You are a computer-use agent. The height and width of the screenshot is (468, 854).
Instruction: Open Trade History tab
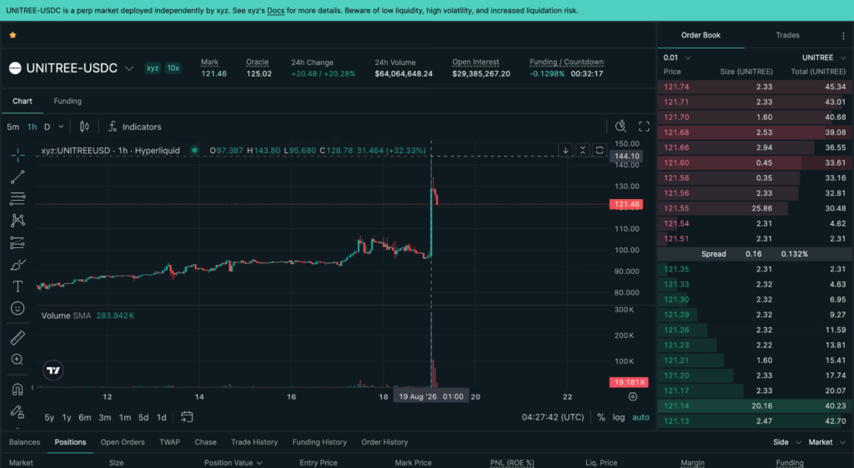254,442
